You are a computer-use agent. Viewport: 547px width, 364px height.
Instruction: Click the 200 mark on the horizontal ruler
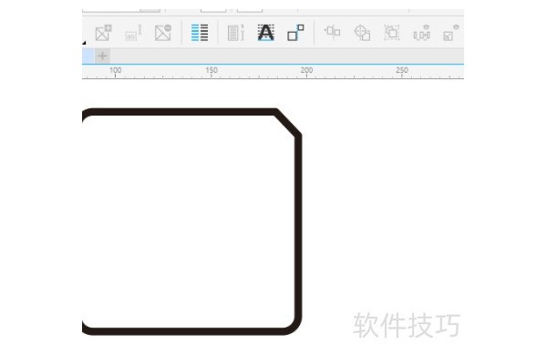(x=306, y=70)
